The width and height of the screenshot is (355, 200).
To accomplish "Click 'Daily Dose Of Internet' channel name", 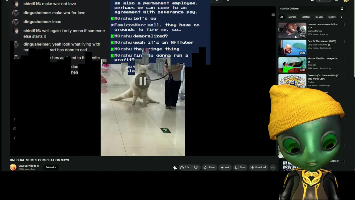I will pyautogui.click(x=317, y=45).
